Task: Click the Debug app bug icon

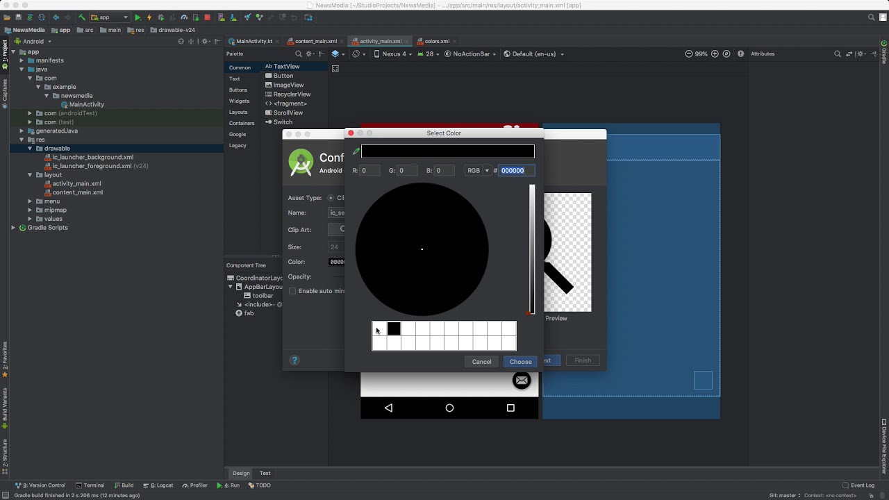Action: tap(160, 17)
